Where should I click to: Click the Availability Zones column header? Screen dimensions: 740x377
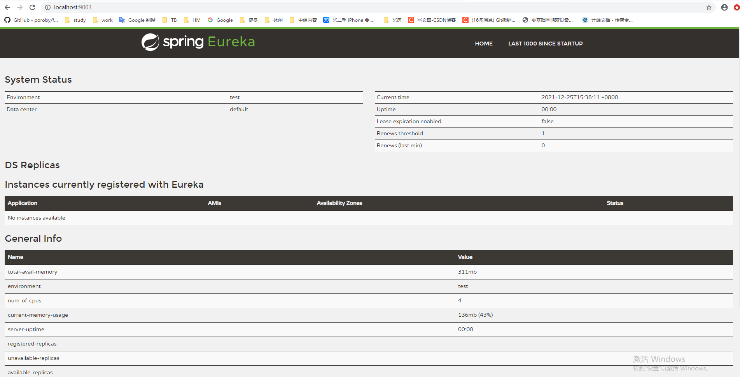(x=339, y=203)
